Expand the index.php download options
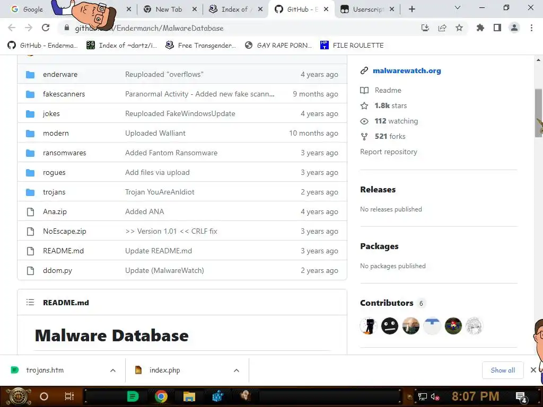543x407 pixels. 236,370
